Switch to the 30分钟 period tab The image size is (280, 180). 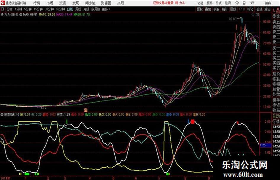[49, 9]
